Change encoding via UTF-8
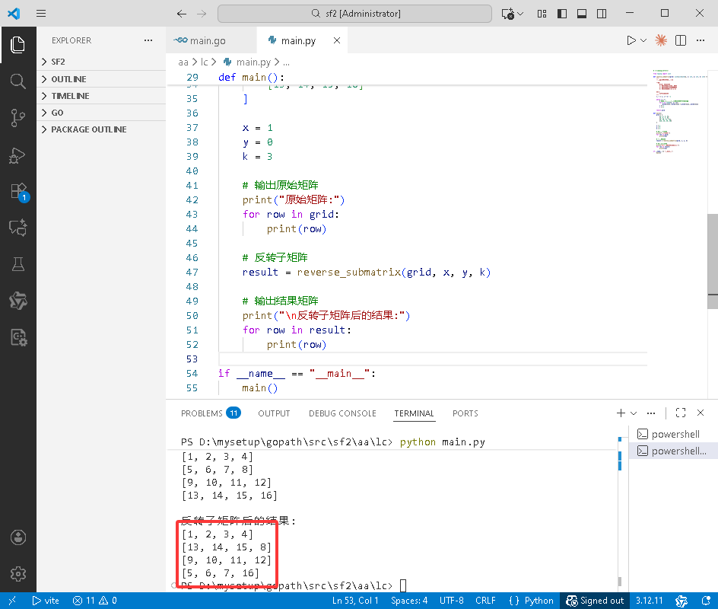 (x=452, y=601)
